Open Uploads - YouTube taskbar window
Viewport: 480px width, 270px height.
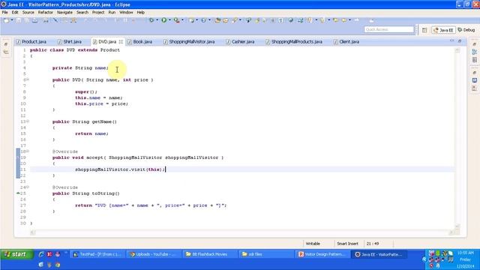pyautogui.click(x=154, y=254)
